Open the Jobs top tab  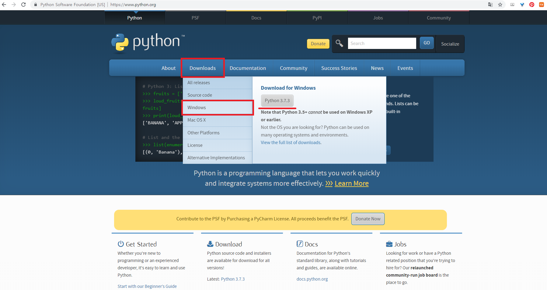click(378, 18)
